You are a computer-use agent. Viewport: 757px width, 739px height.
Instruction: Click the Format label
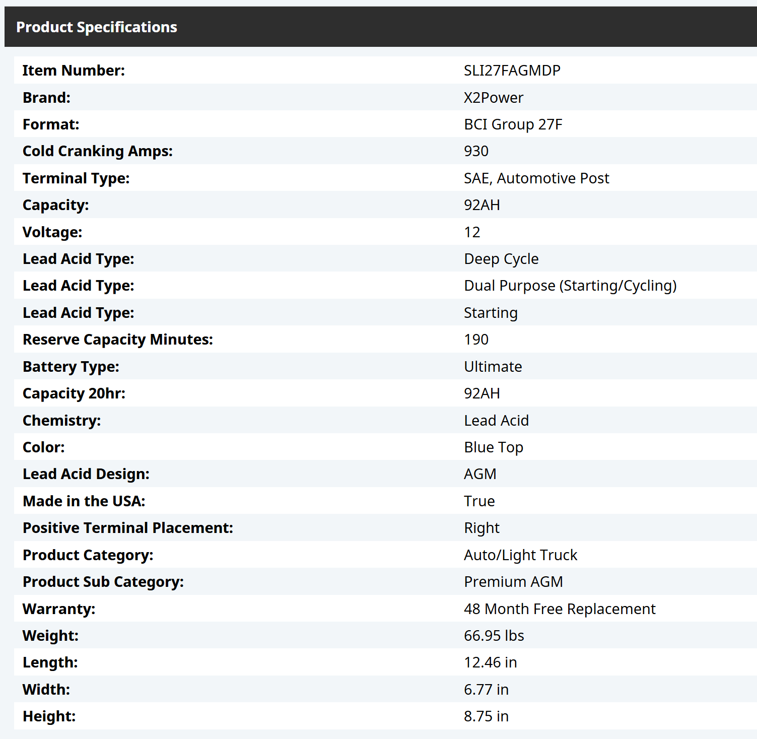51,124
